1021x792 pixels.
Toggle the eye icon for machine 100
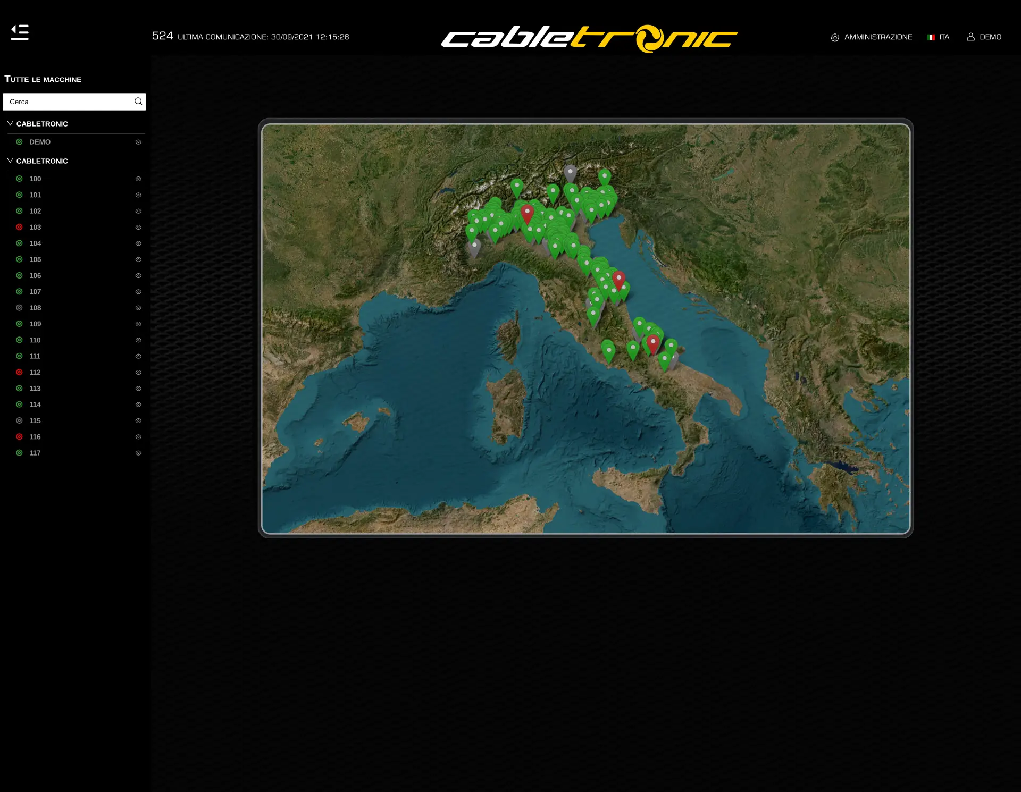click(x=138, y=179)
